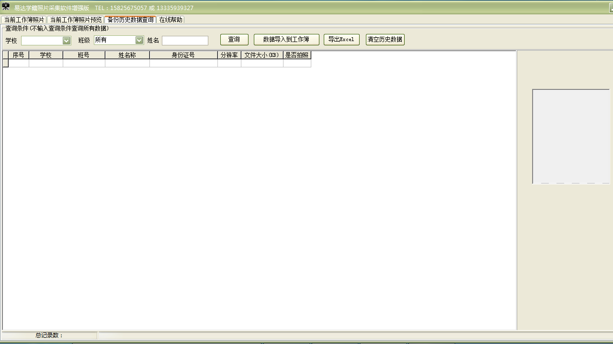The image size is (613, 344).
Task: Click 数据导入到工作簿 button
Action: pos(286,40)
